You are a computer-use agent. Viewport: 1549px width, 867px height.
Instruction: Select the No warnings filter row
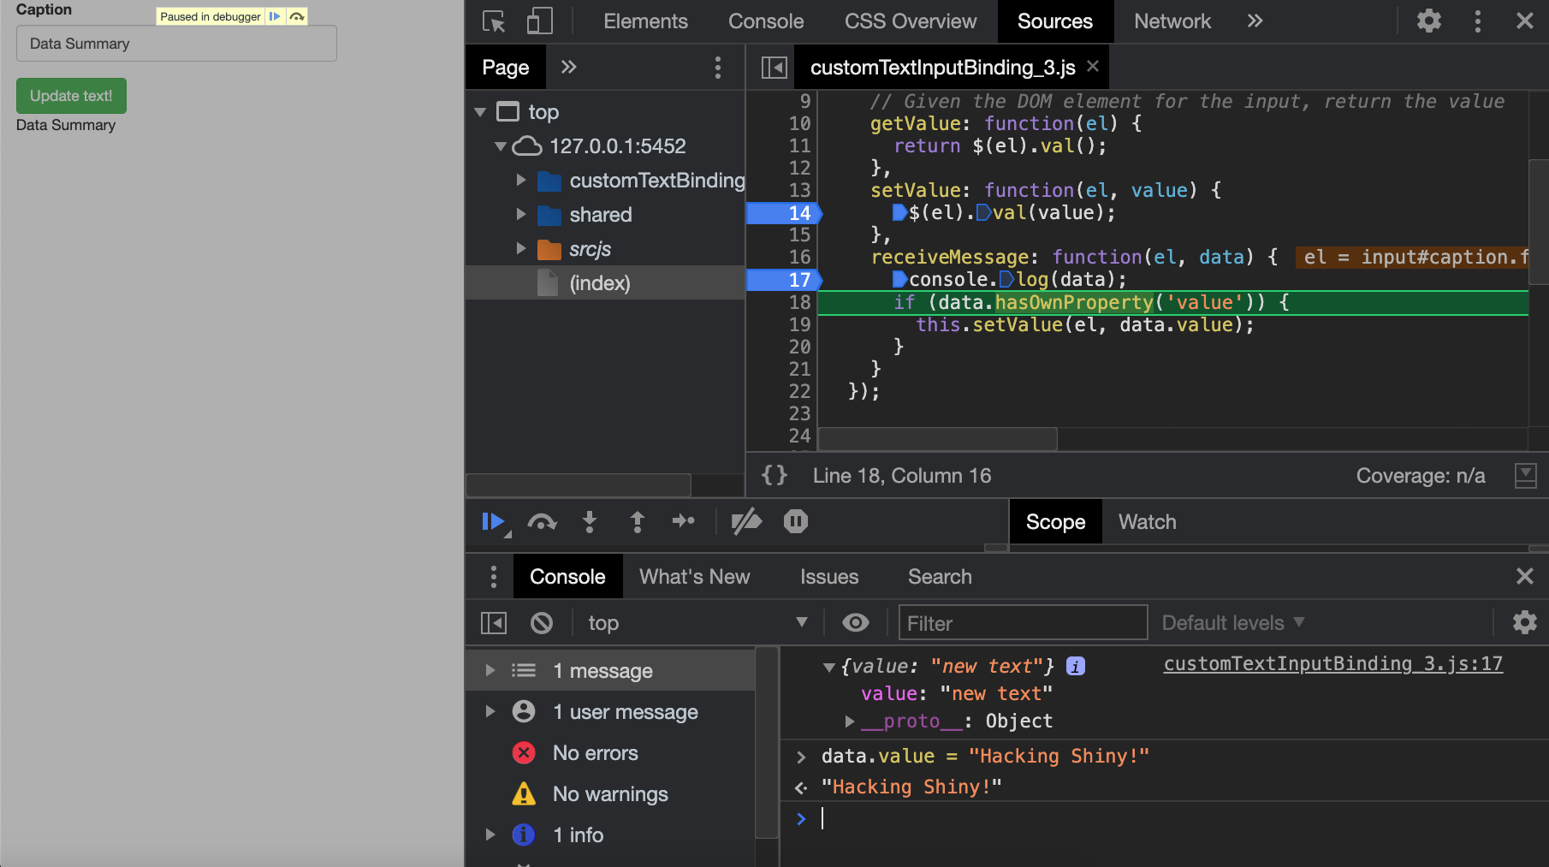click(x=610, y=793)
